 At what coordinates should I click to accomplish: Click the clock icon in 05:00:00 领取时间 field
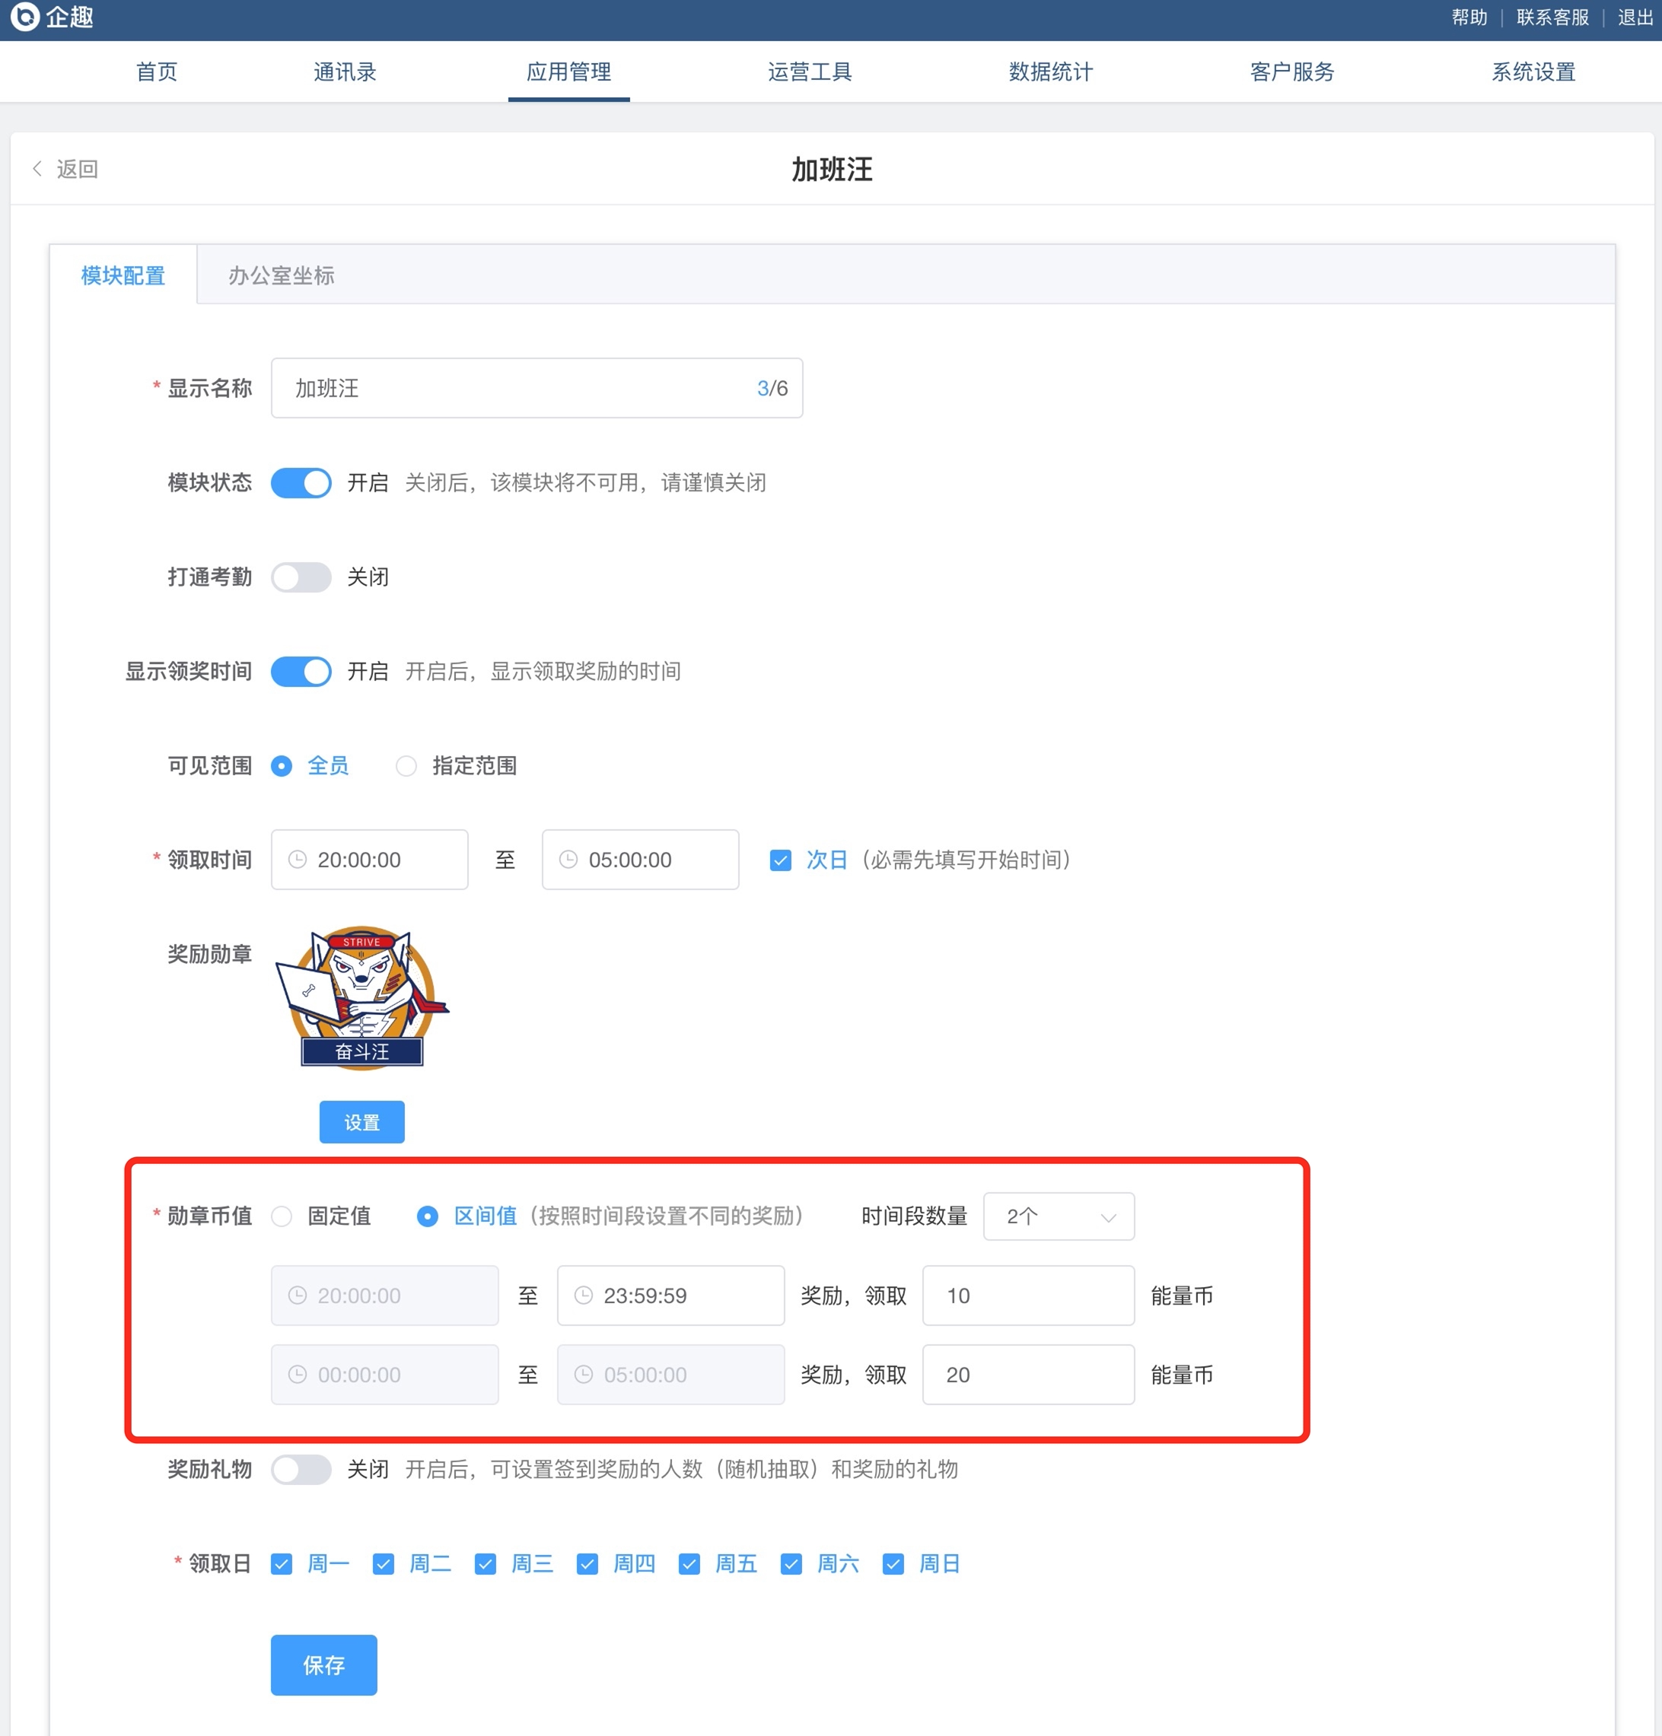tap(568, 859)
